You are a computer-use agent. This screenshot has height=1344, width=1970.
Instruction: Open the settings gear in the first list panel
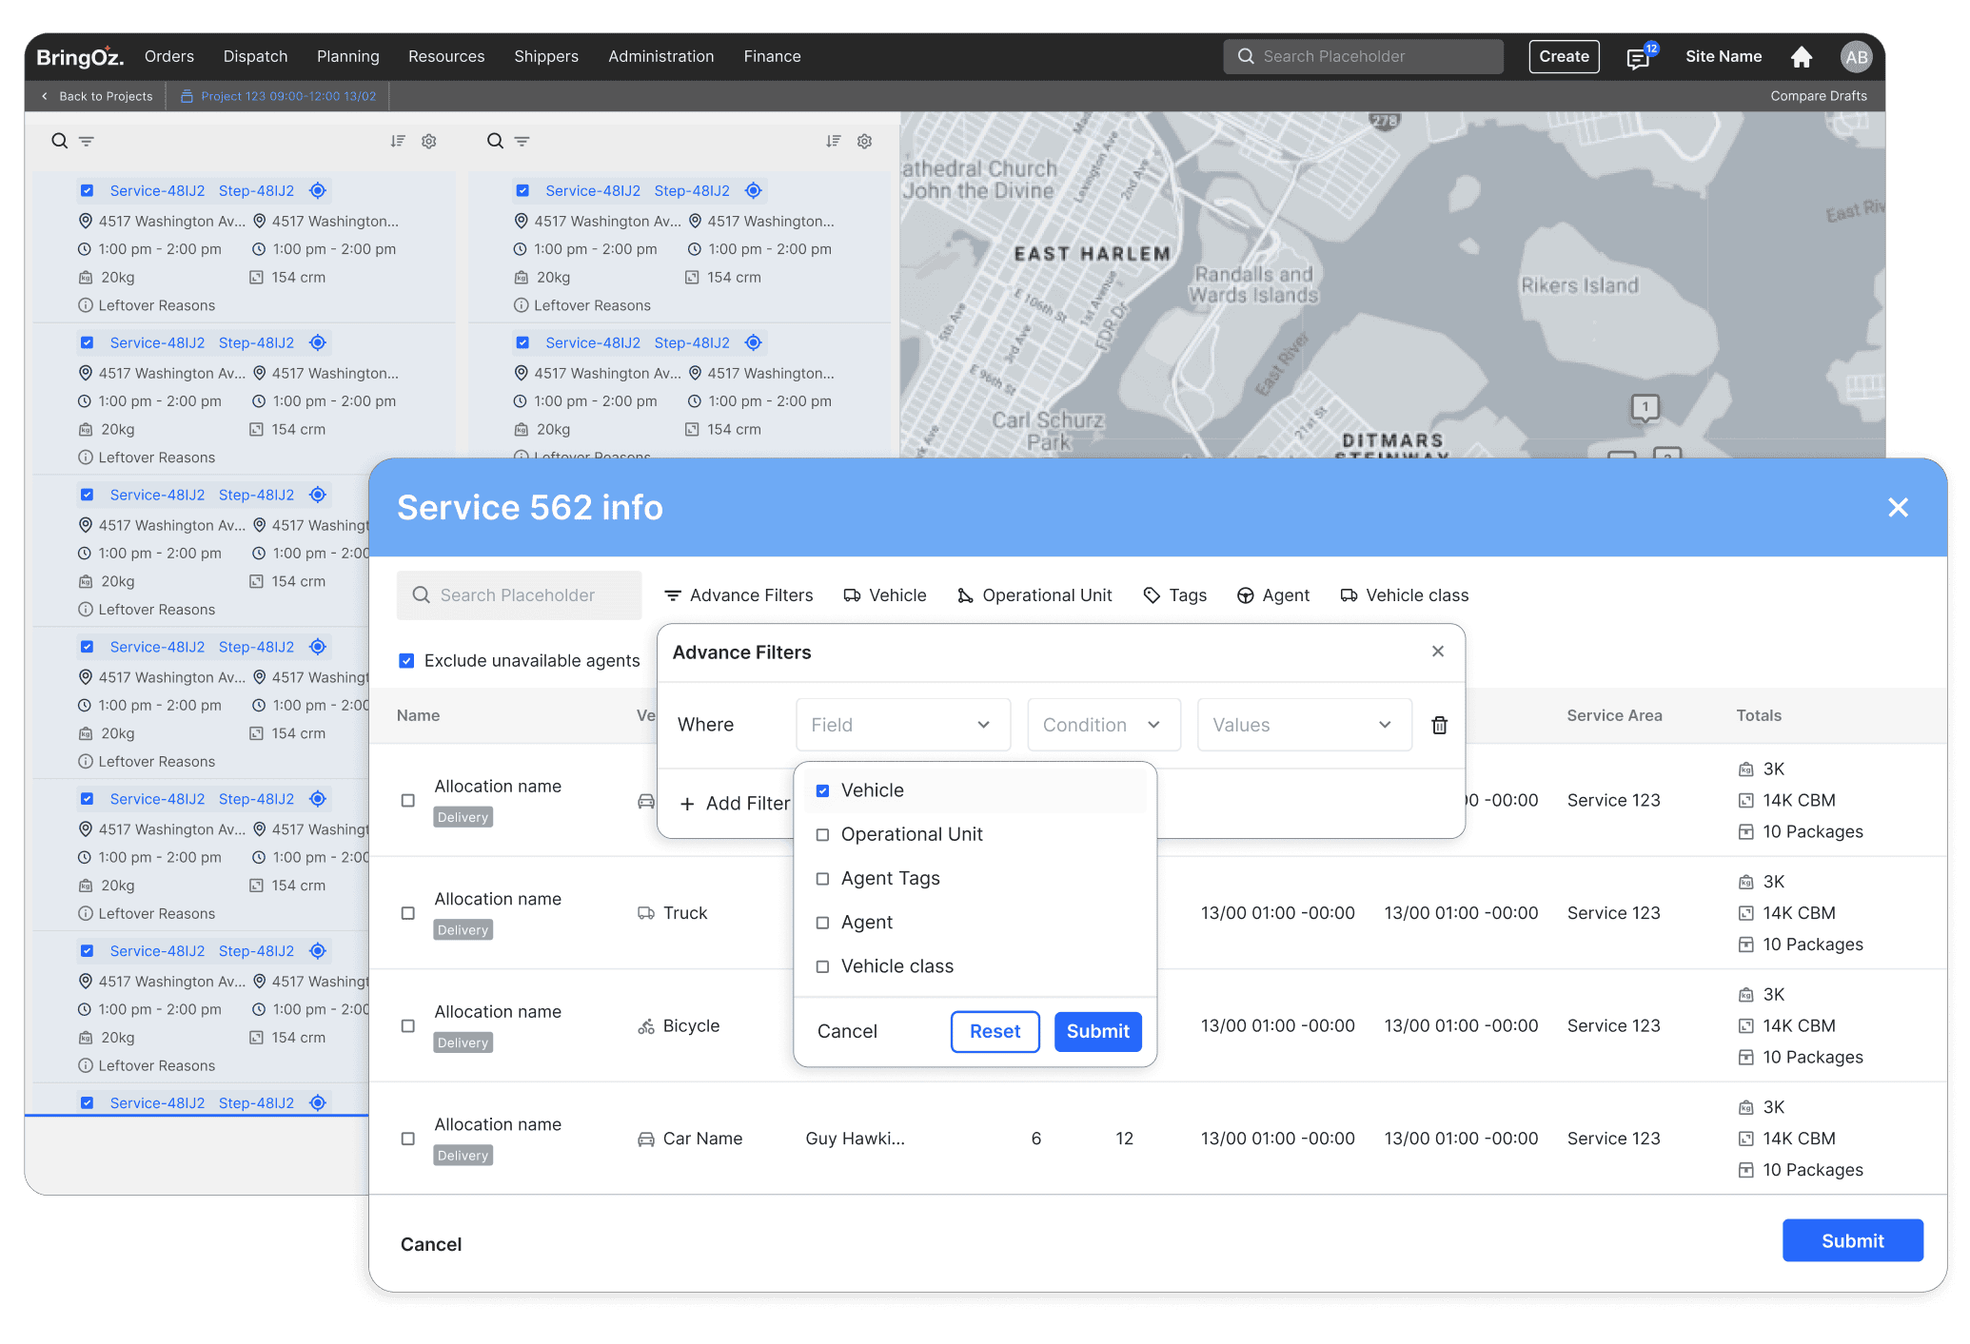[x=429, y=141]
